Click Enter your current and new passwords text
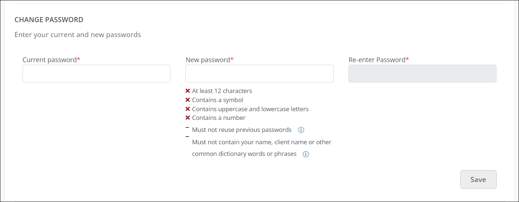Screen dimensions: 519x202 [78, 35]
